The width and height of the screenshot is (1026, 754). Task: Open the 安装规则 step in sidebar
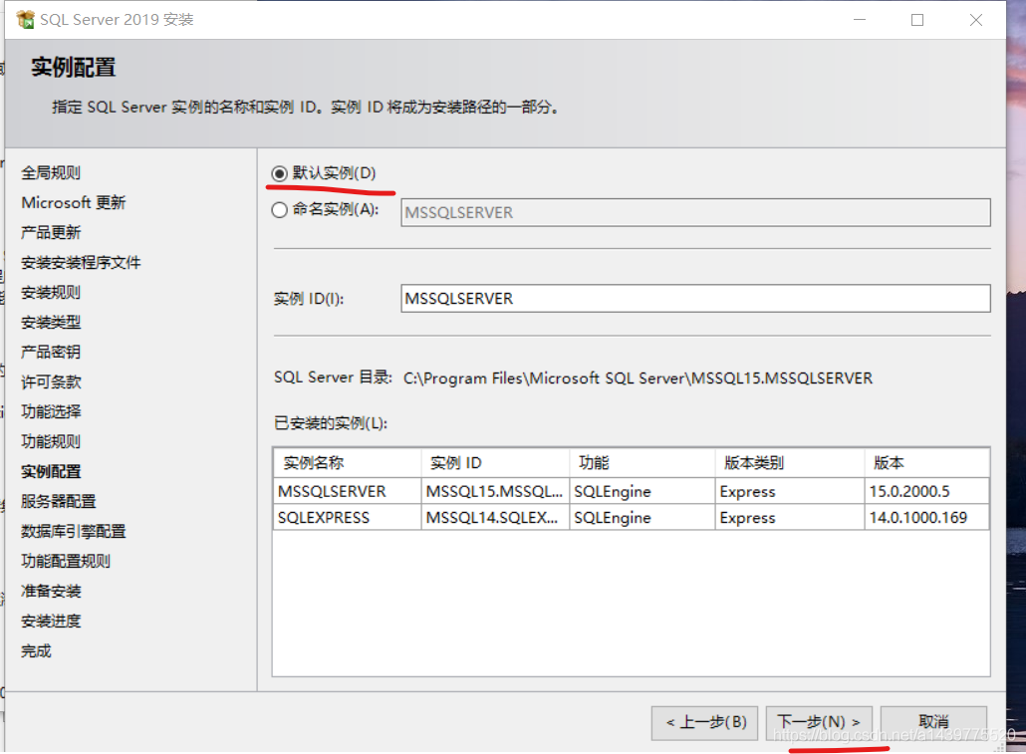[51, 293]
